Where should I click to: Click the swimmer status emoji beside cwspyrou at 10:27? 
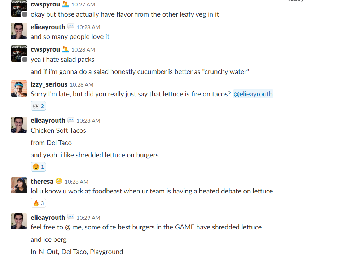tap(65, 4)
